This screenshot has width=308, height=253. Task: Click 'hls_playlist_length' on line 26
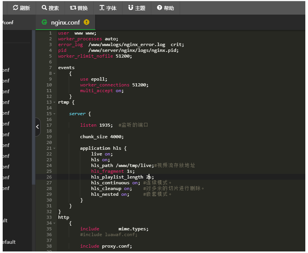[117, 177]
